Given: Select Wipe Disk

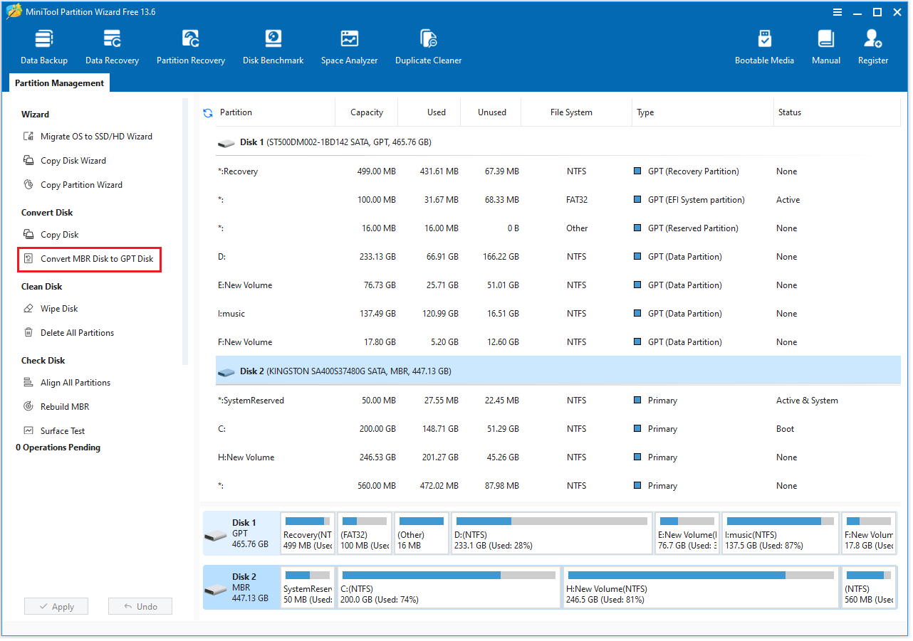Looking at the screenshot, I should pos(51,309).
